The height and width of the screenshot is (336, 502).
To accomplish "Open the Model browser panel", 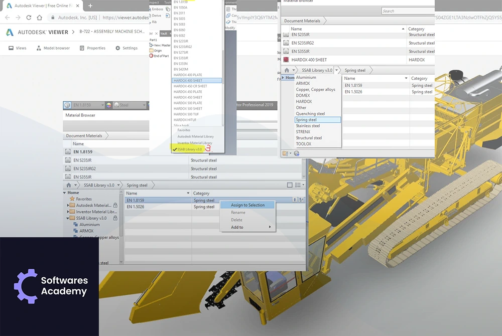I will point(53,48).
